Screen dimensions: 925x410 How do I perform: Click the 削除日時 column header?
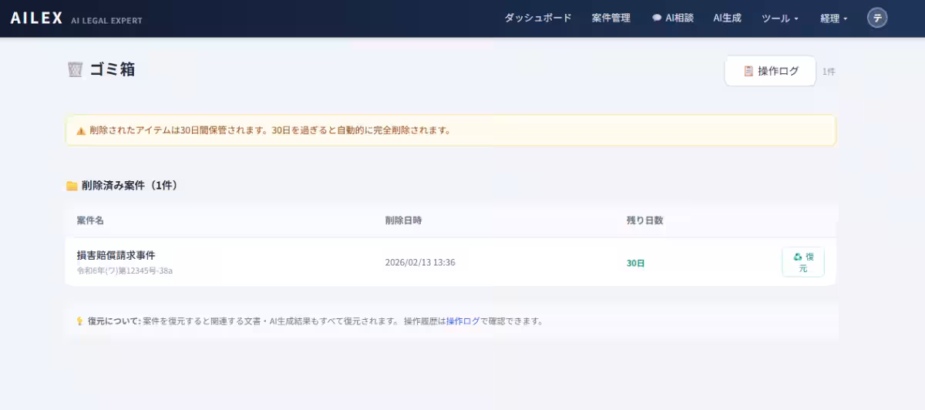point(403,220)
